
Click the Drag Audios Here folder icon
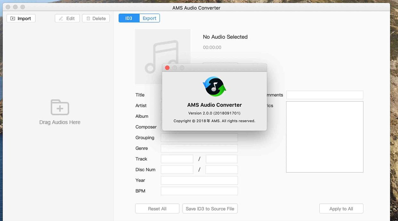coord(60,107)
